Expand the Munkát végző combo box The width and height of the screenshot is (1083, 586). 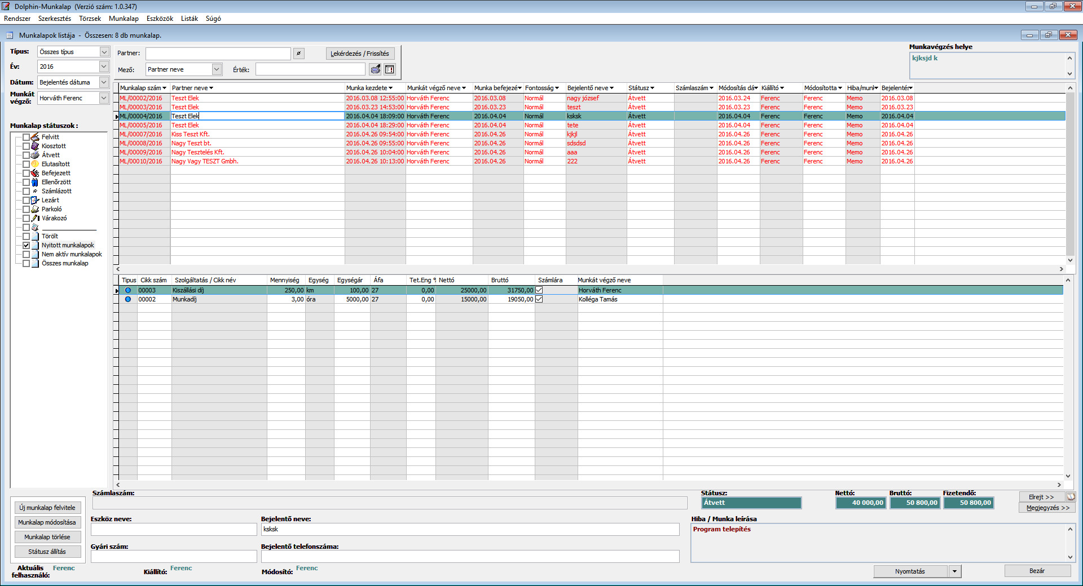click(x=104, y=98)
